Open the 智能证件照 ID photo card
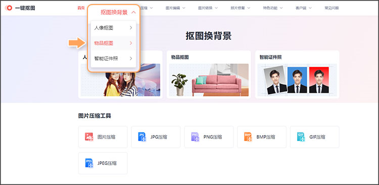 pyautogui.click(x=297, y=74)
